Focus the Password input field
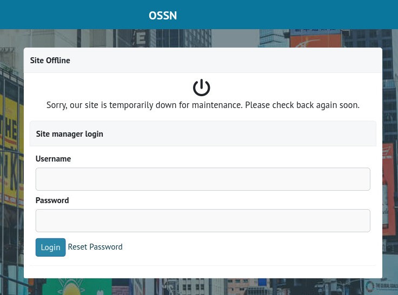This screenshot has width=398, height=295. [202, 221]
